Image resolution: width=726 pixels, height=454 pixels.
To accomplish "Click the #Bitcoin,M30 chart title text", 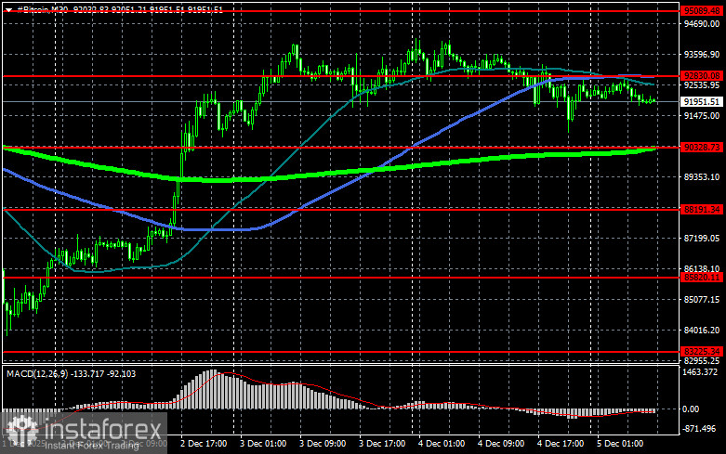I will pos(42,9).
